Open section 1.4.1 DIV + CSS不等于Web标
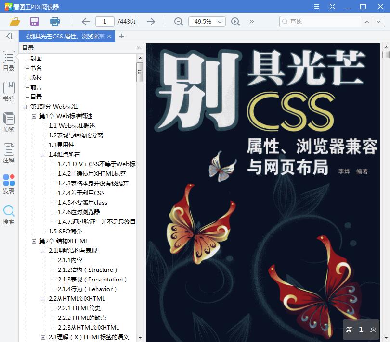Screen dimensions: 390x342 (97, 164)
